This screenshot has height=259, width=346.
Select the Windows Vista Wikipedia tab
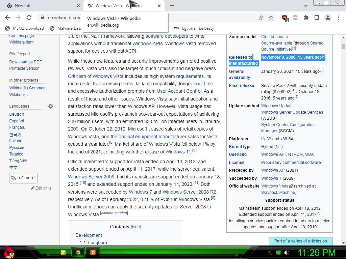click(x=124, y=6)
